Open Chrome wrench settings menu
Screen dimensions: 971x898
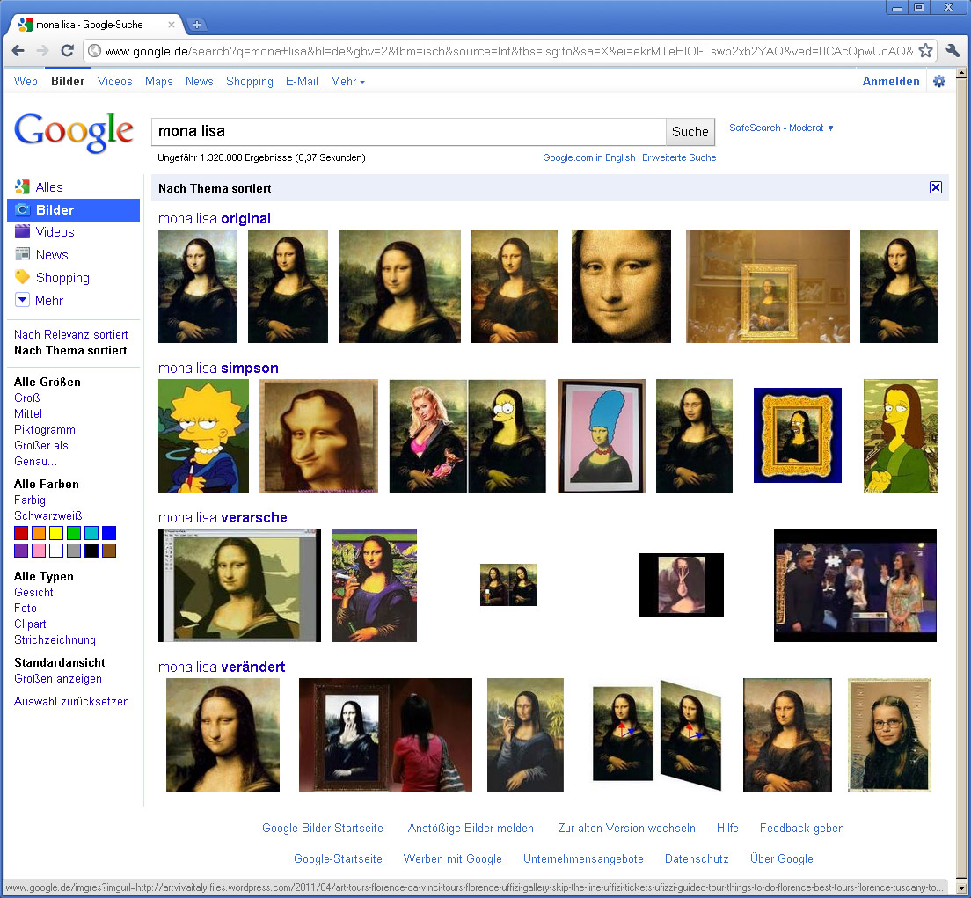953,51
